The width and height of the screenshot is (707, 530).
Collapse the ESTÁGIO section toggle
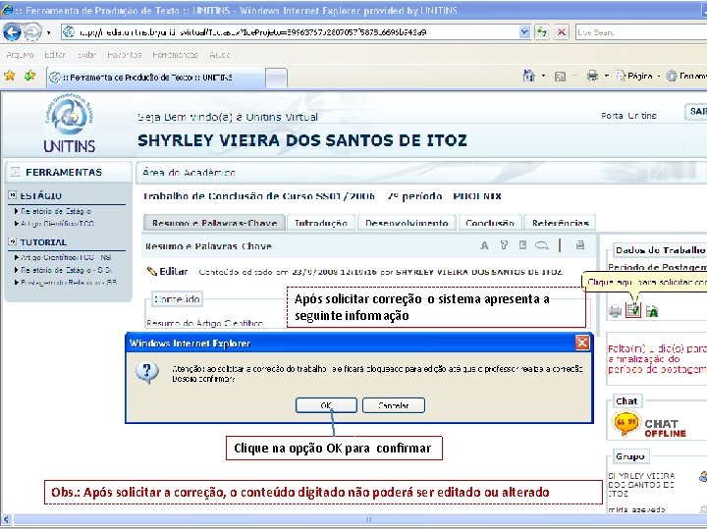[x=13, y=195]
